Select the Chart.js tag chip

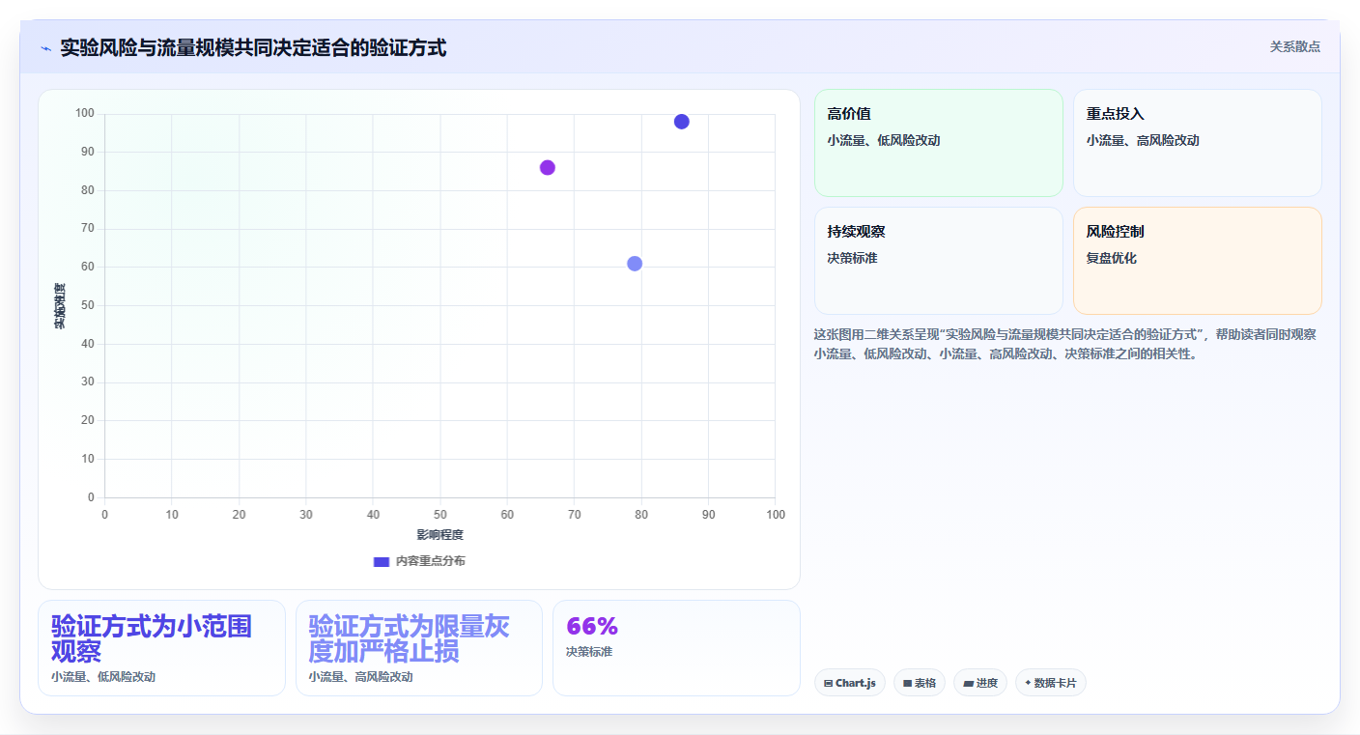[850, 683]
